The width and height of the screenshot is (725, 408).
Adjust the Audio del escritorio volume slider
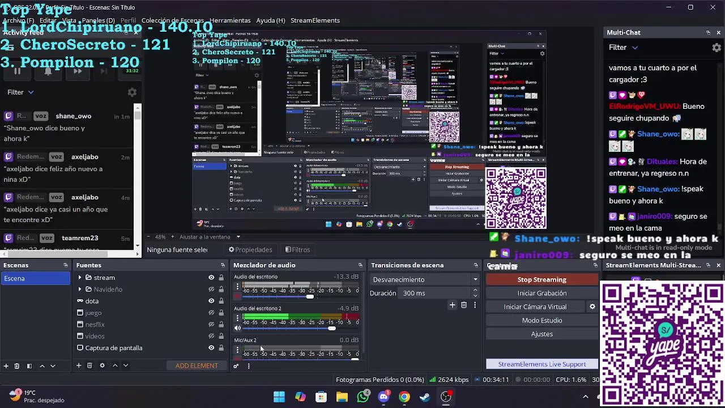click(309, 296)
